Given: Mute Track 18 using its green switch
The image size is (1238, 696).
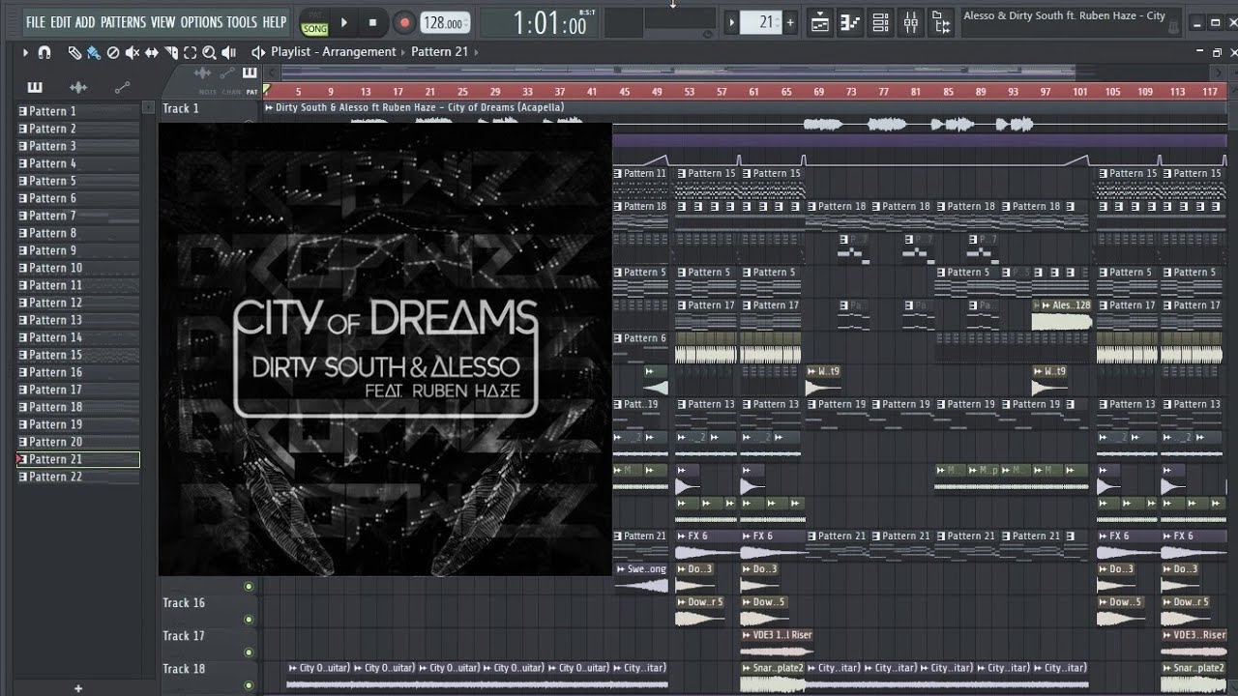Looking at the screenshot, I should pyautogui.click(x=249, y=685).
